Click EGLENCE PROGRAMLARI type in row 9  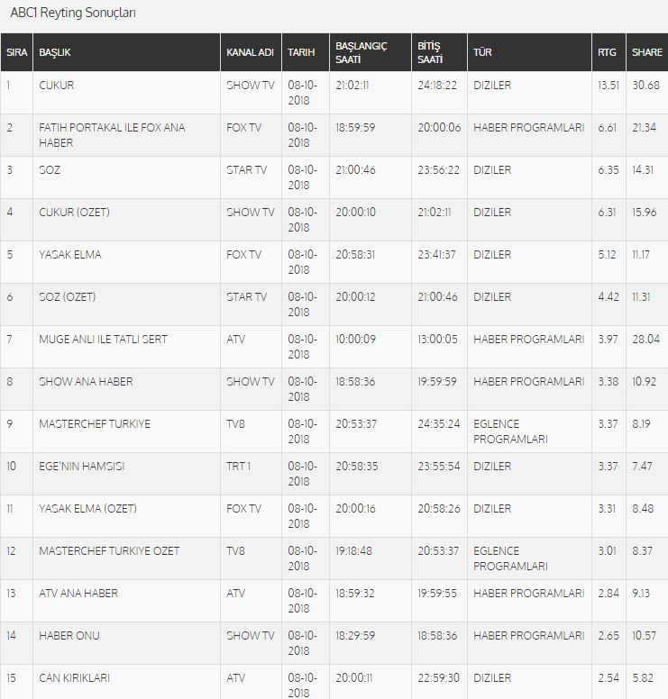(510, 431)
